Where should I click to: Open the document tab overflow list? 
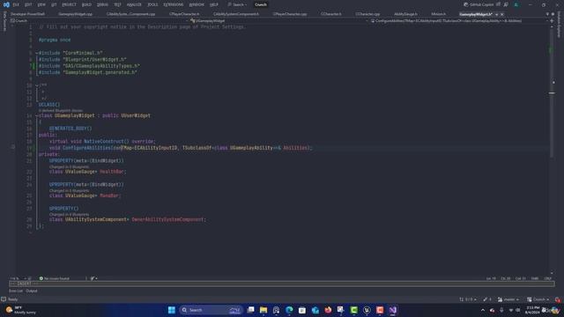[x=547, y=14]
